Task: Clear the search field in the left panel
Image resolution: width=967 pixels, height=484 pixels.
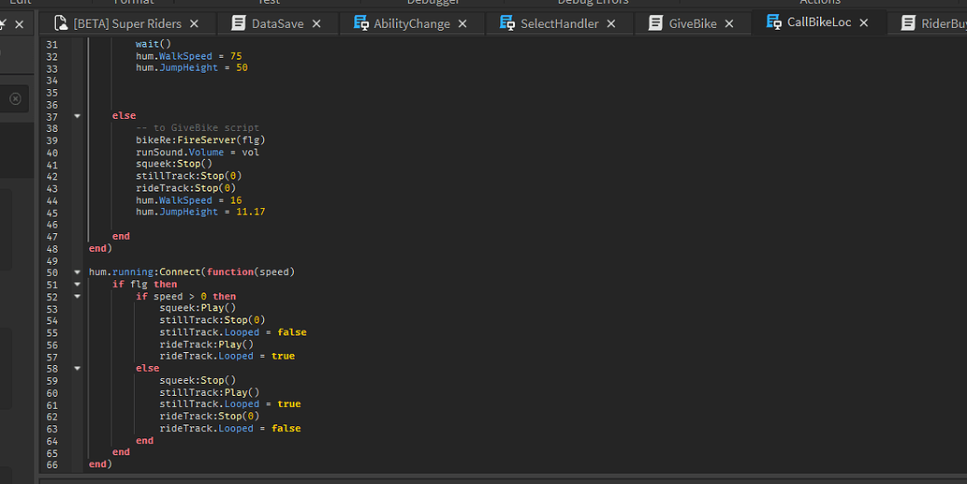Action: [x=15, y=98]
